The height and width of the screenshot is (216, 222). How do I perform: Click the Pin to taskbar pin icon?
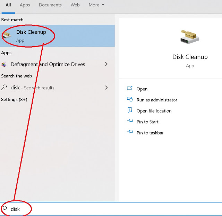coord(130,132)
